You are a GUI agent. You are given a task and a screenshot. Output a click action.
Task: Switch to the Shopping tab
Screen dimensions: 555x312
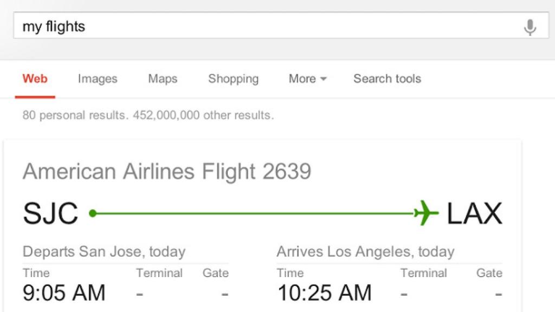click(x=233, y=79)
